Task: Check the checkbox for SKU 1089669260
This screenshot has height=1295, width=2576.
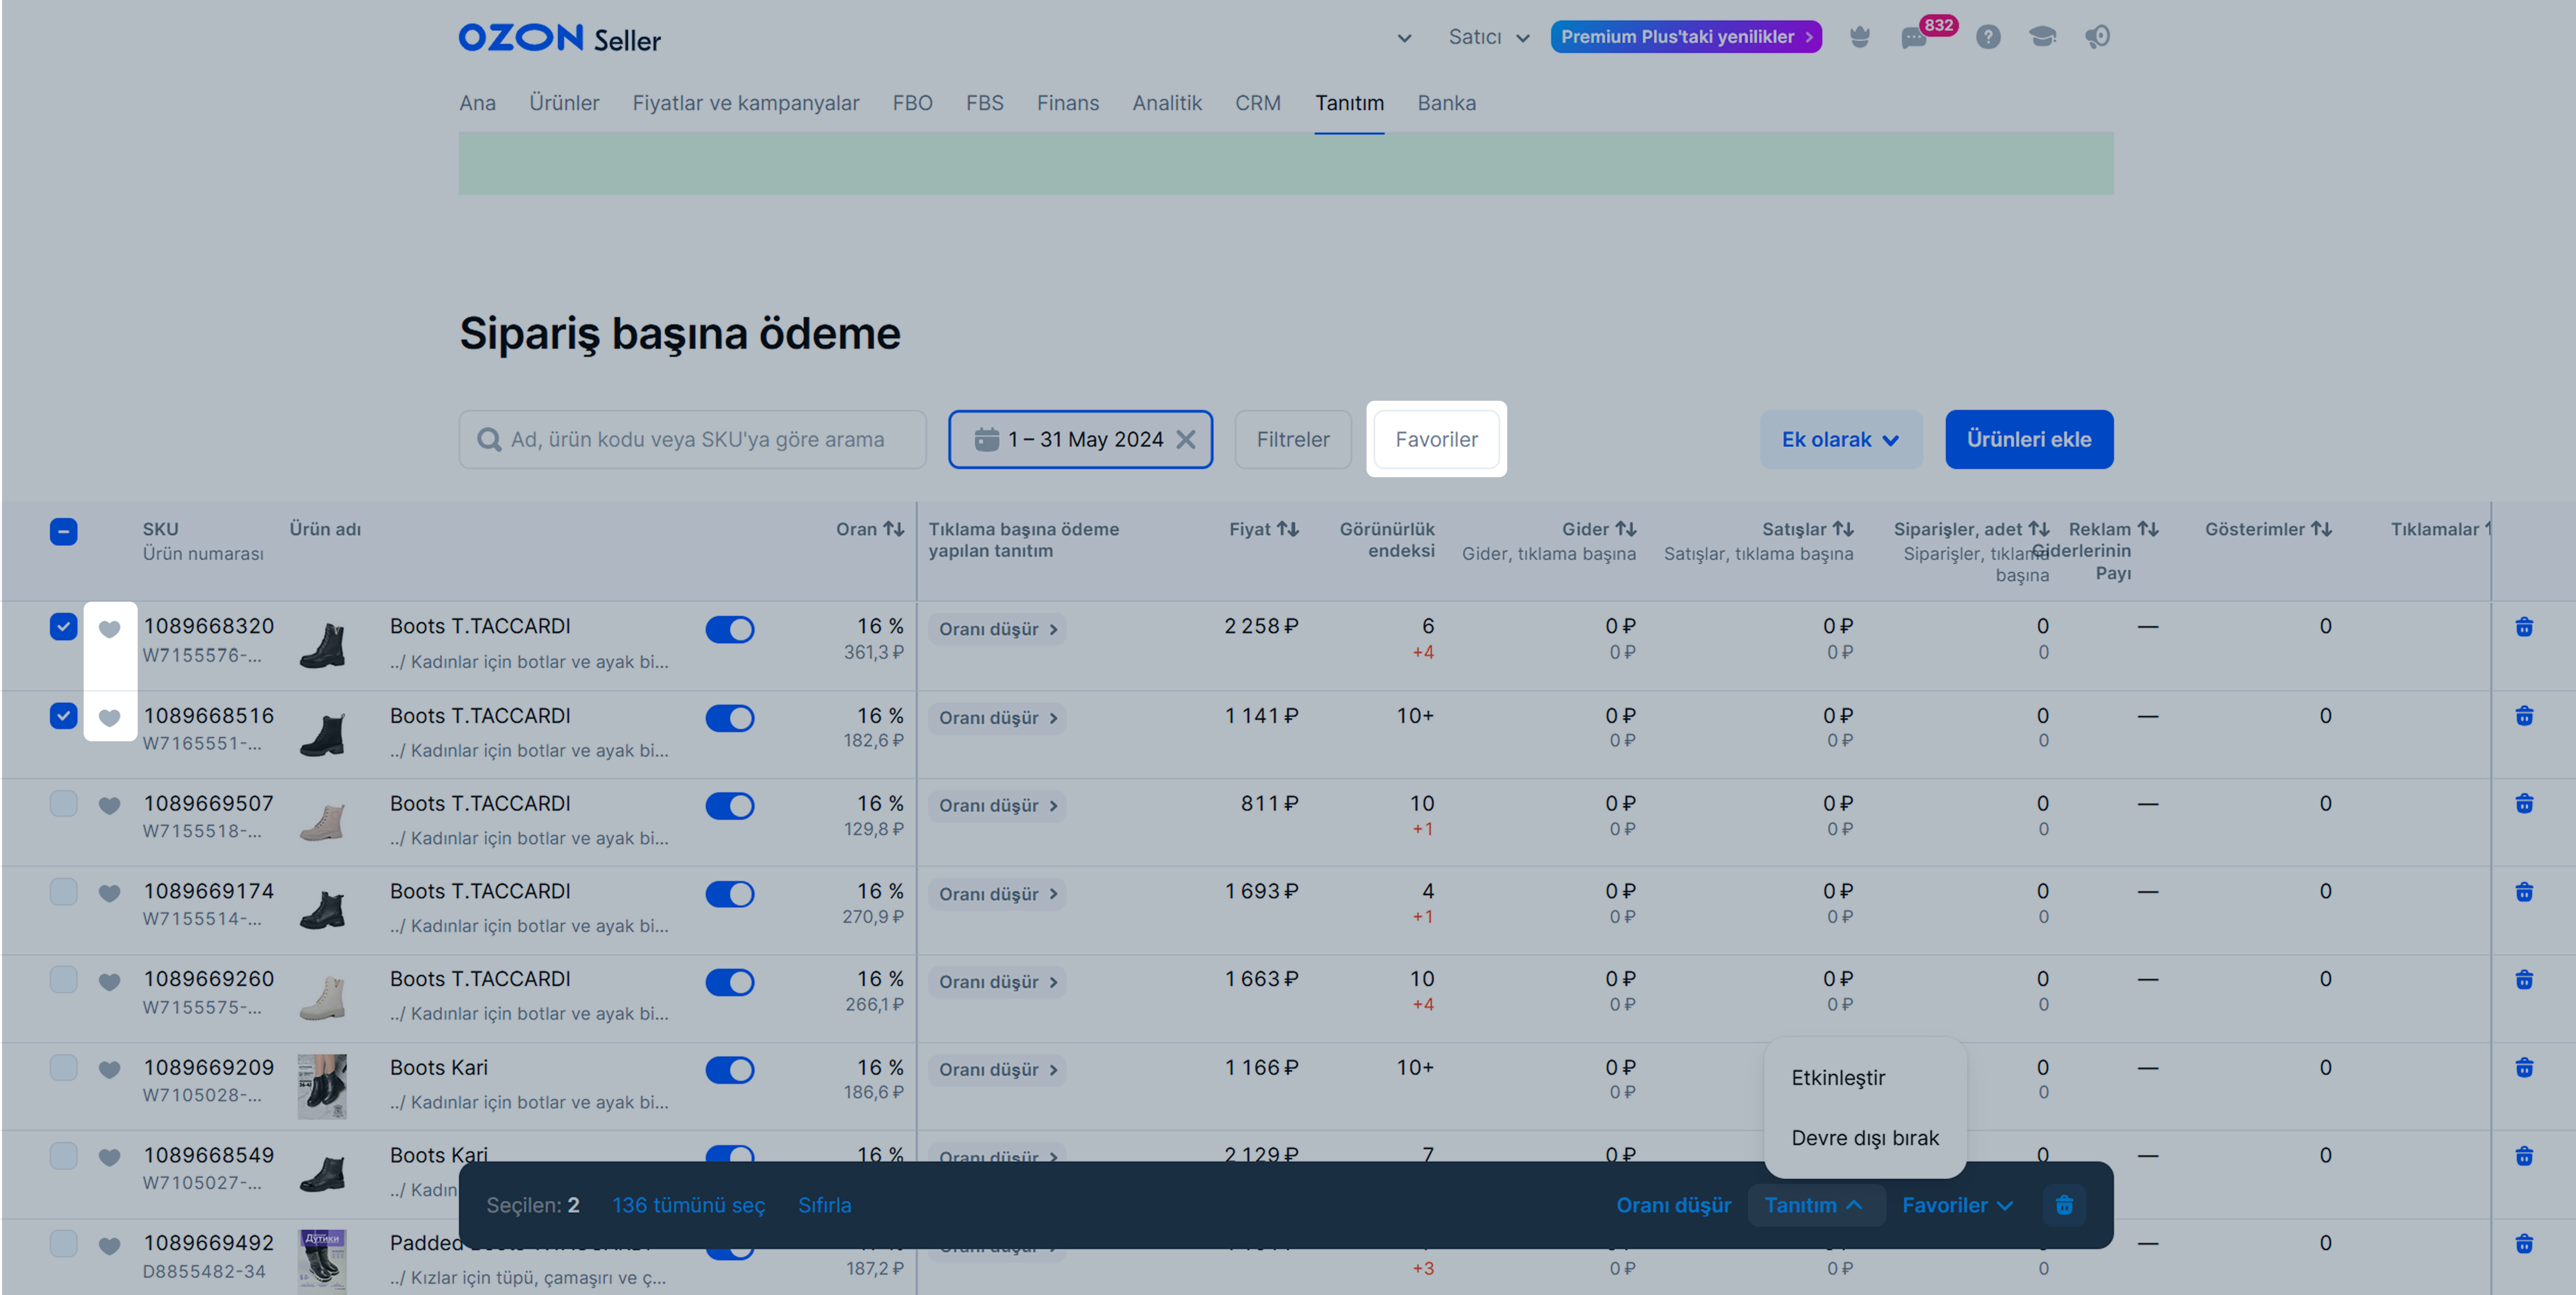Action: pos(63,980)
